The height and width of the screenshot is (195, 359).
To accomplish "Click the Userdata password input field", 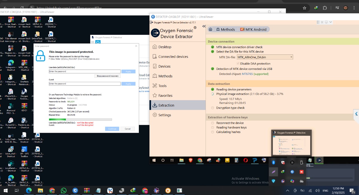I will (x=85, y=72).
